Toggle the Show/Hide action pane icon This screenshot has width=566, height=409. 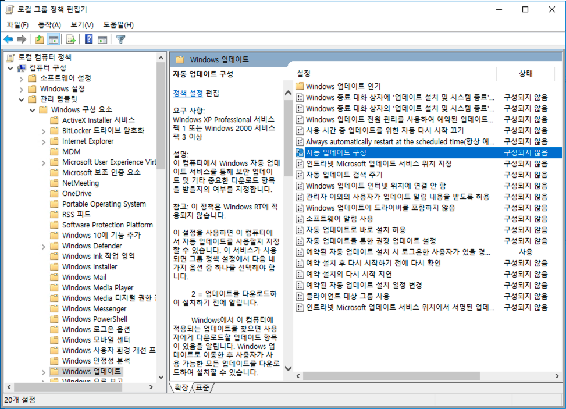[102, 40]
